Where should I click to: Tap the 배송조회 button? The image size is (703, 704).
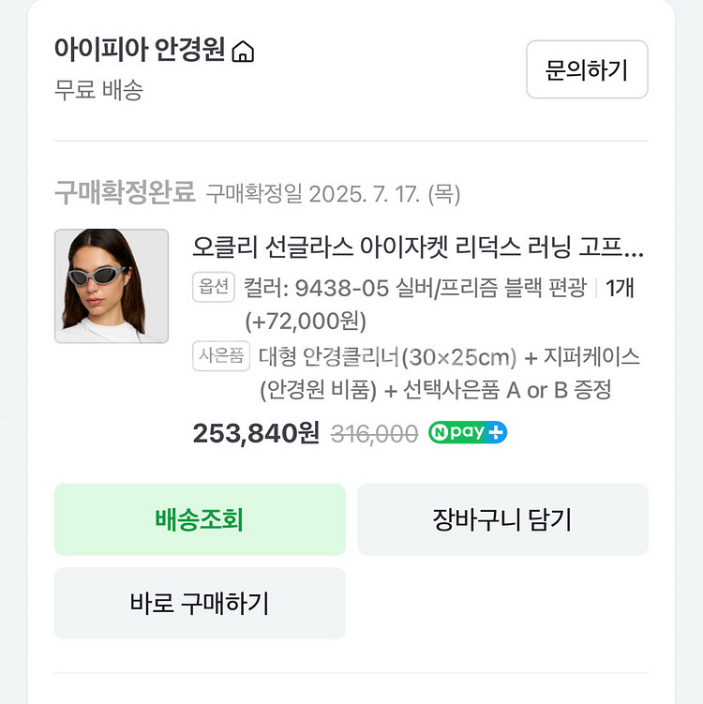point(200,519)
